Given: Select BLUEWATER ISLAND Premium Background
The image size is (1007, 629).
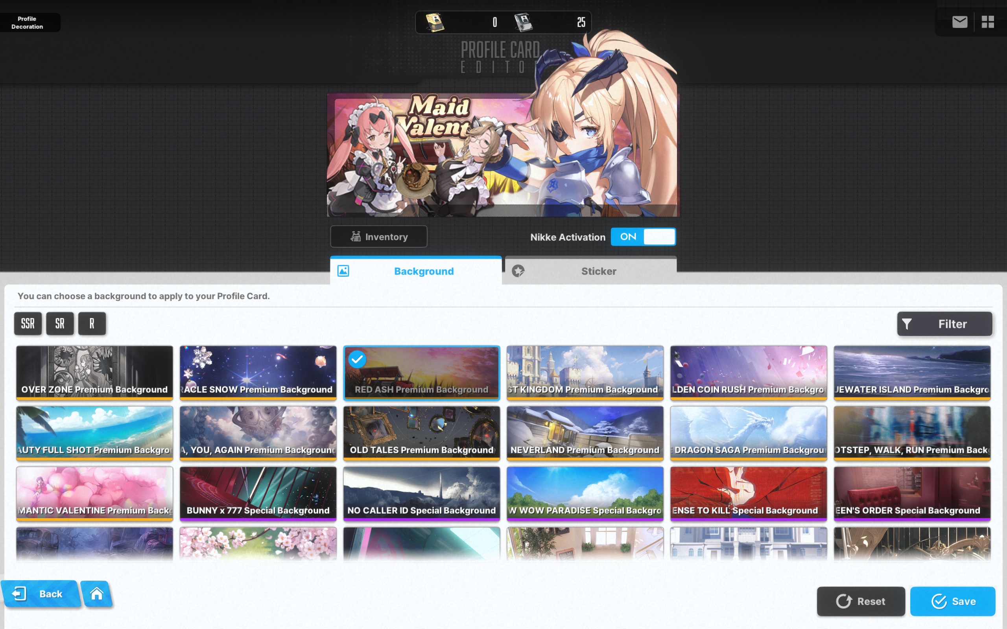Looking at the screenshot, I should coord(912,373).
